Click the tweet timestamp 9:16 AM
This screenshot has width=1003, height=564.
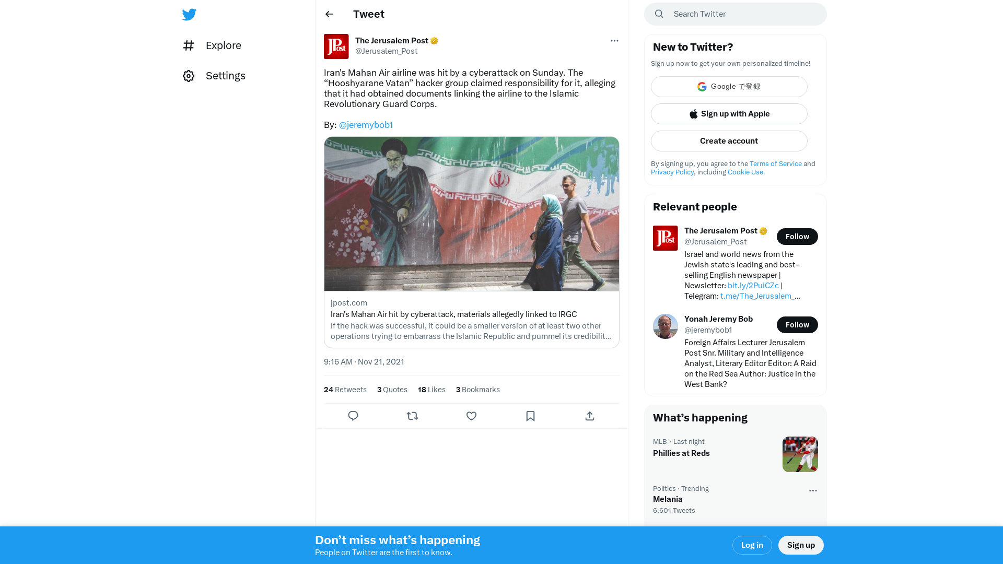[364, 362]
